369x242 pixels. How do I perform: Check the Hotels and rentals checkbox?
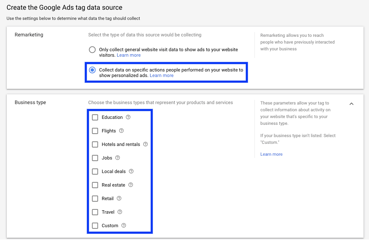[95, 144]
